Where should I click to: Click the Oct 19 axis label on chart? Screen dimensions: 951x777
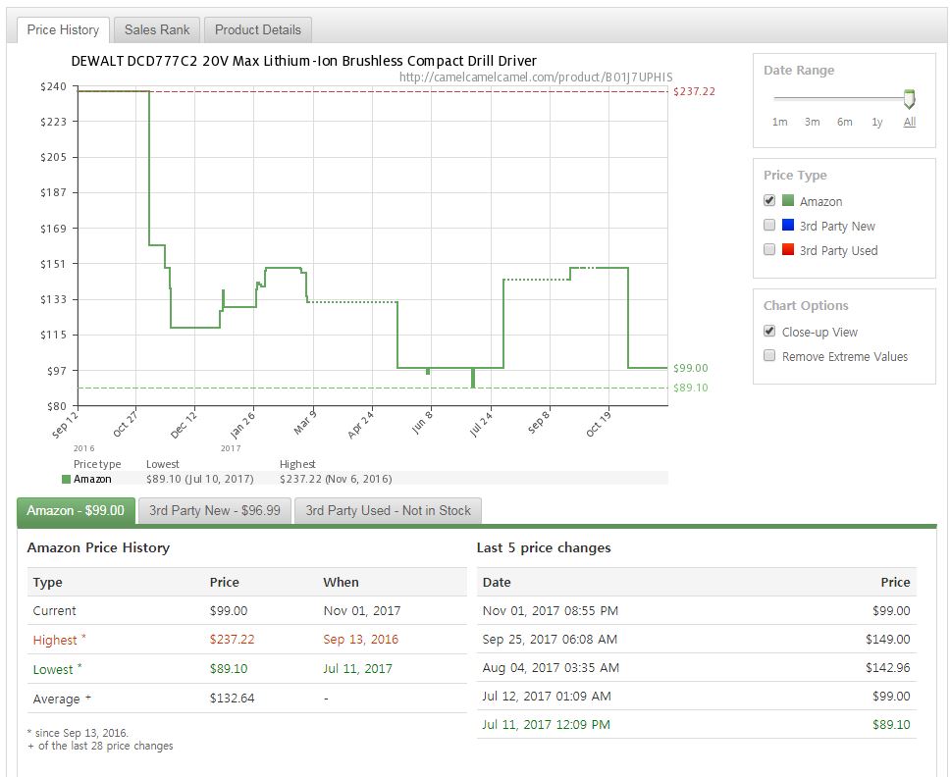(598, 423)
